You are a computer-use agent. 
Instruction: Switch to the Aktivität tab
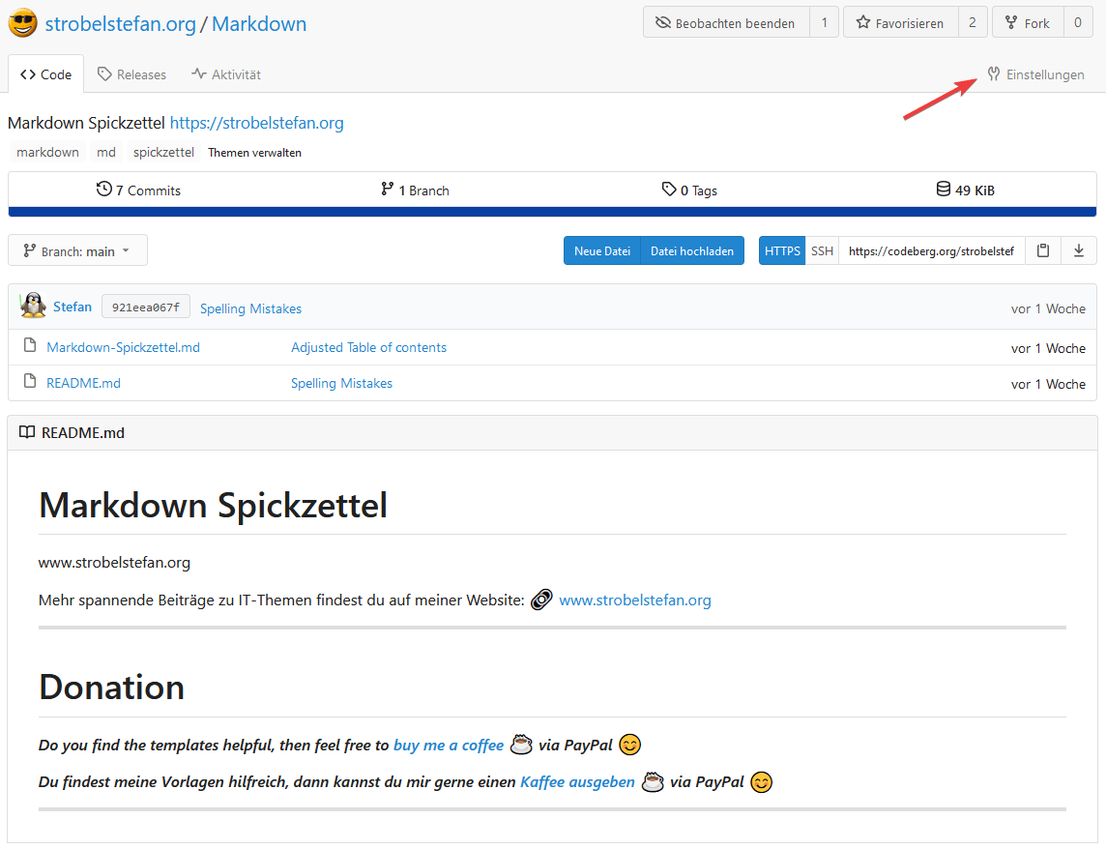(226, 74)
